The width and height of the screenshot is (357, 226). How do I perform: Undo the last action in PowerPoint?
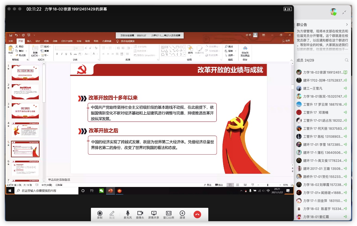tap(16, 35)
